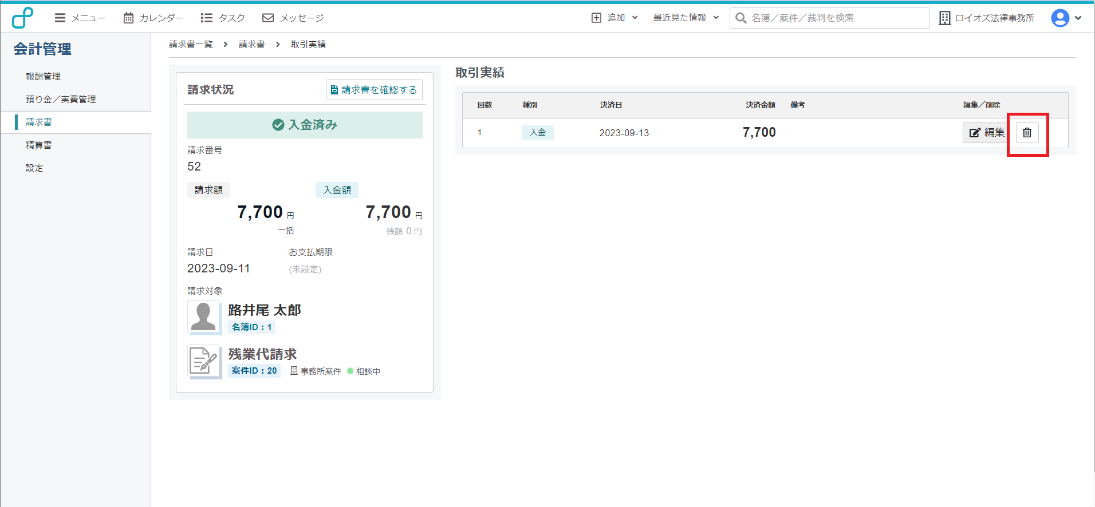Select 報酬管理 in the sidebar

(x=43, y=76)
